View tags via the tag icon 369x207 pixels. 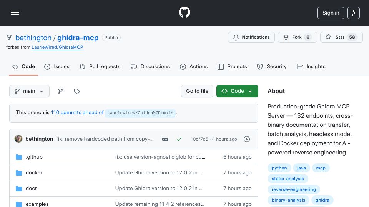77,91
